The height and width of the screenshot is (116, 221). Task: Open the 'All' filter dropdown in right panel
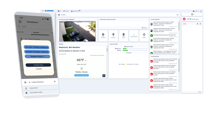pyautogui.click(x=185, y=24)
